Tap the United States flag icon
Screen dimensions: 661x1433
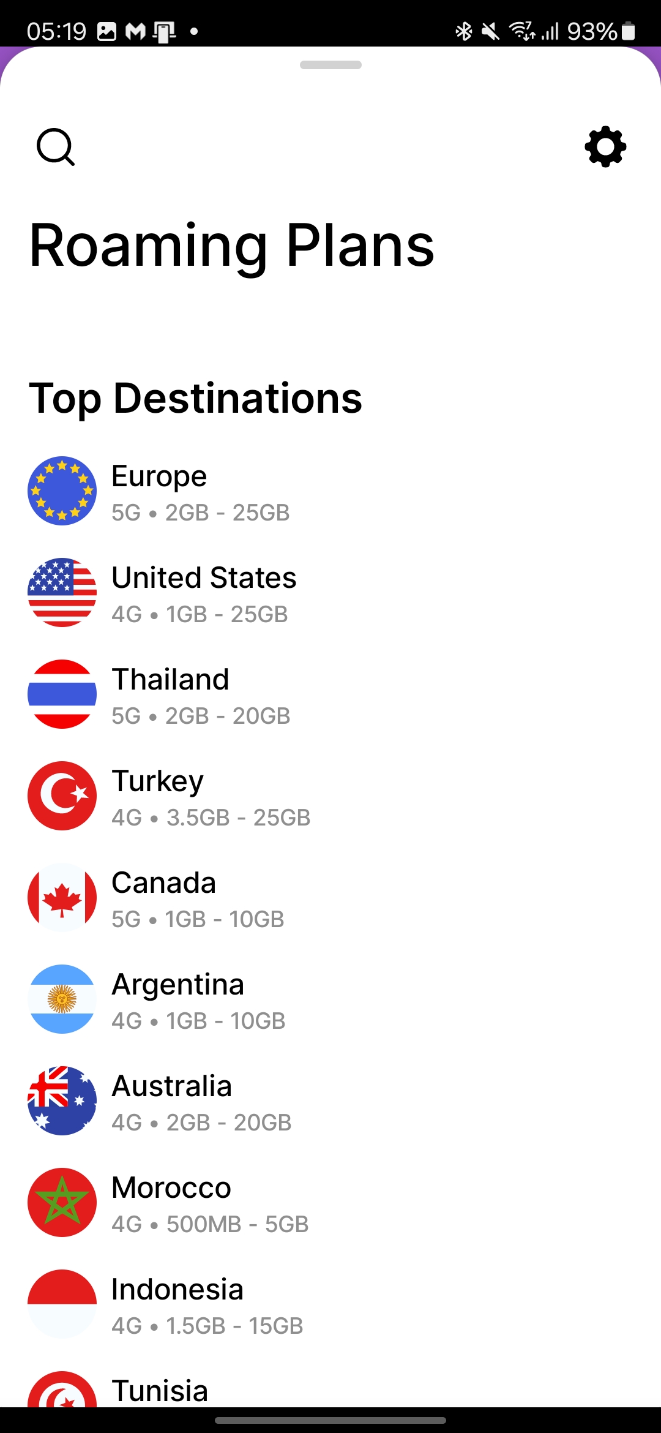tap(62, 592)
